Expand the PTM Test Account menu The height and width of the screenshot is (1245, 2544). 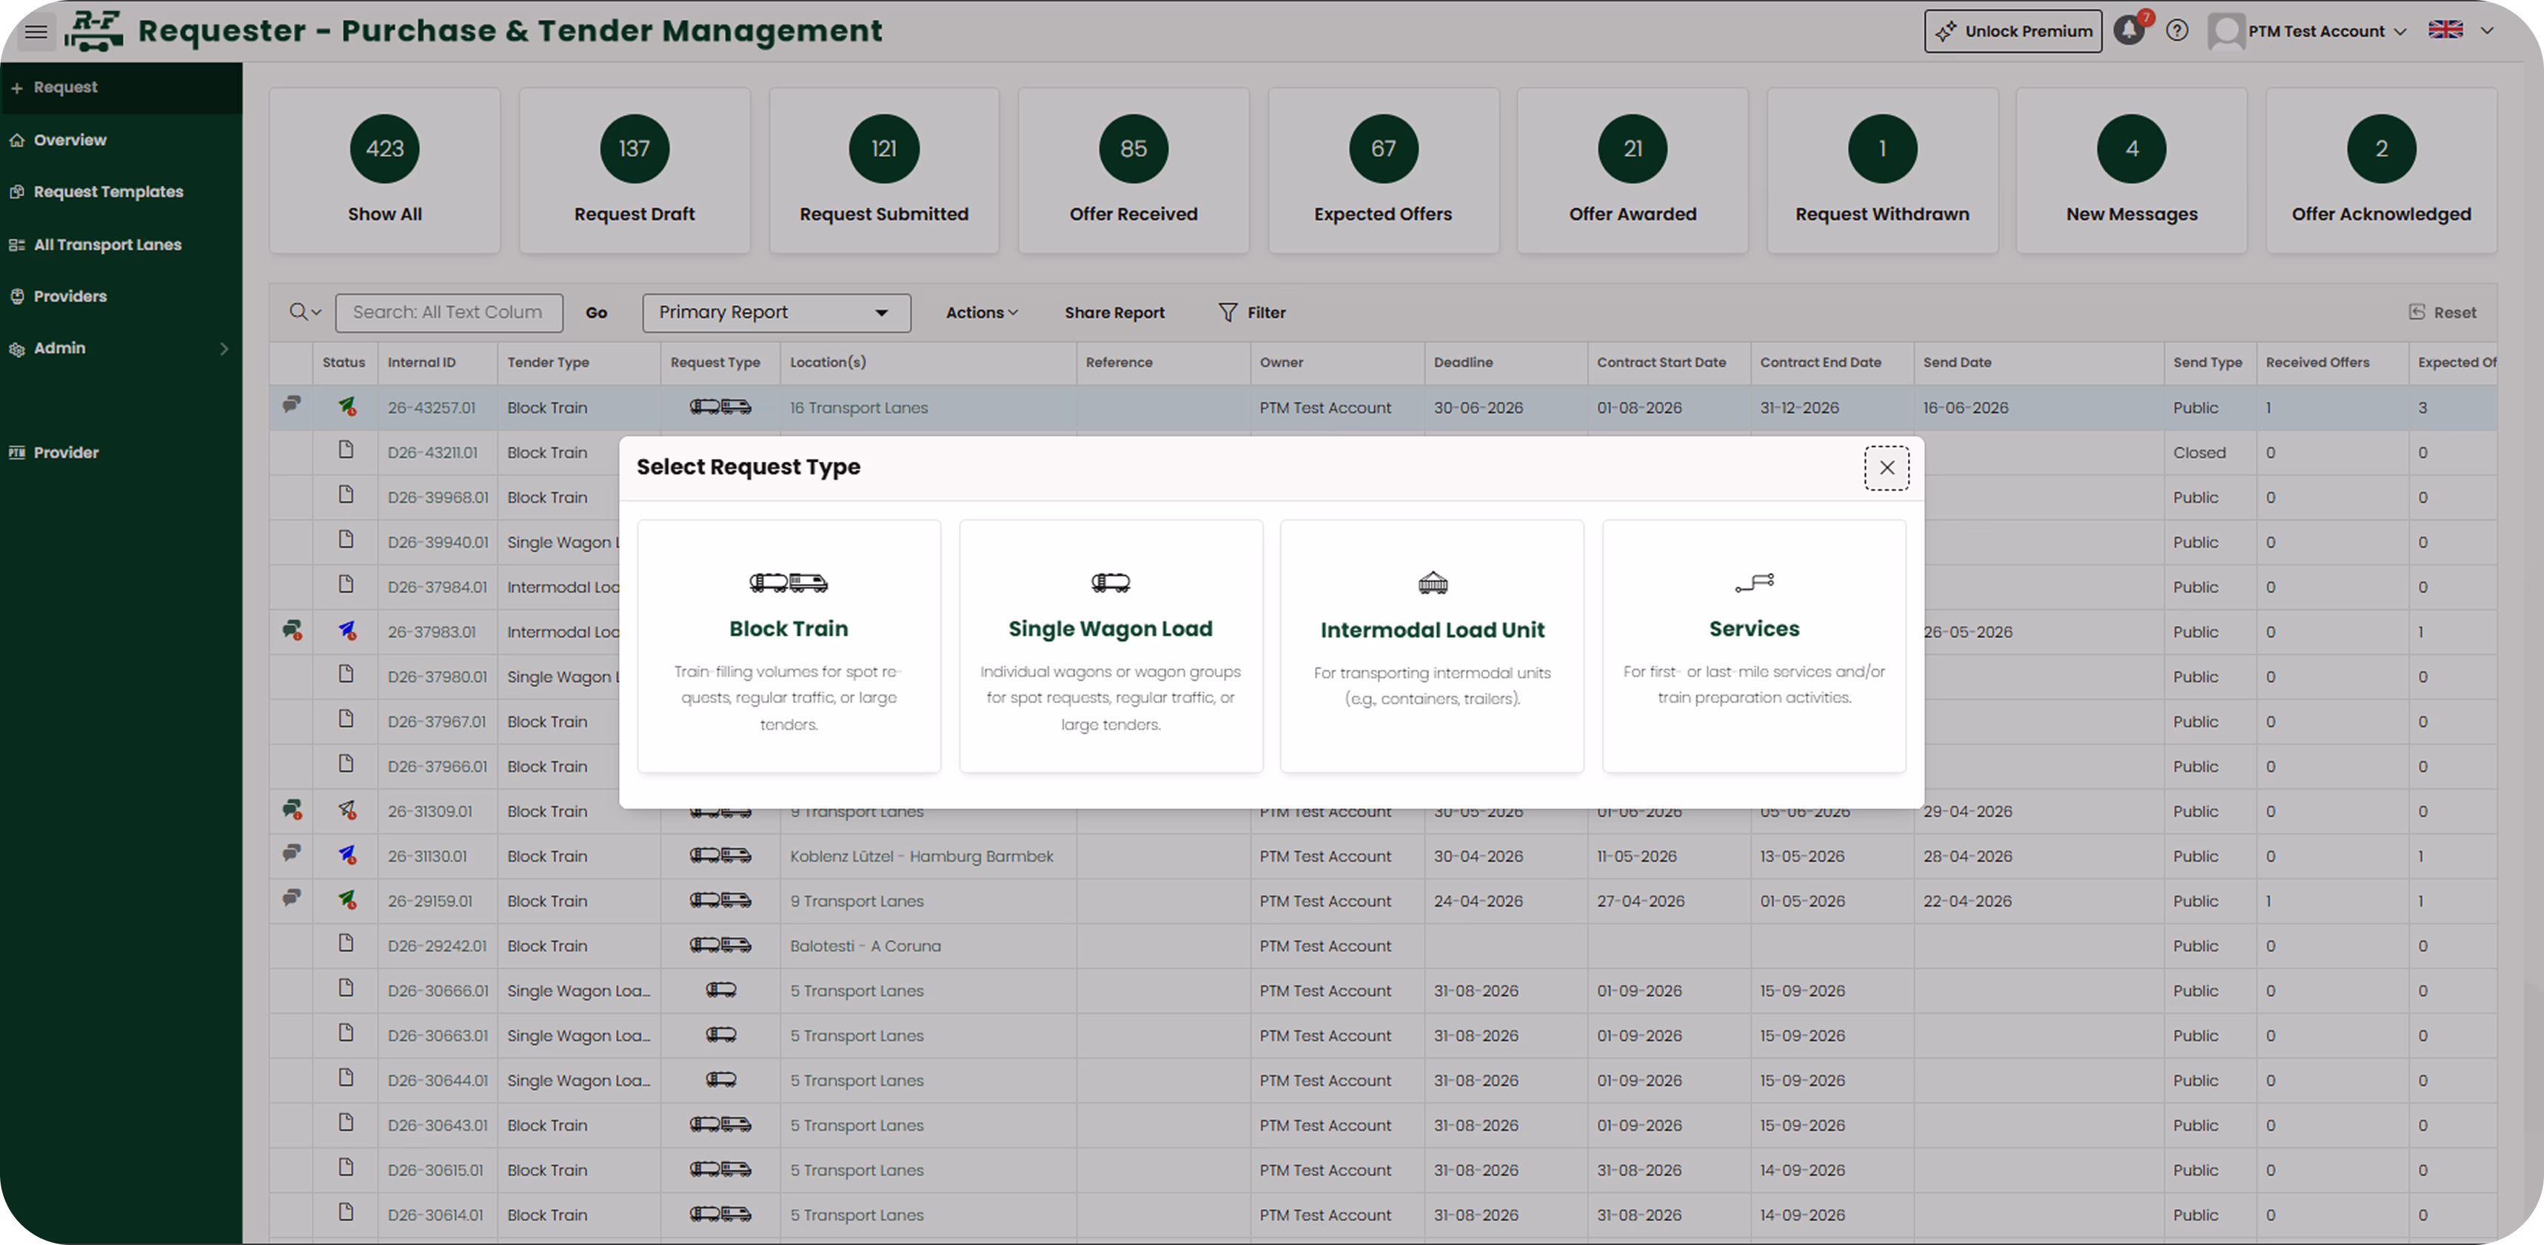(2307, 32)
